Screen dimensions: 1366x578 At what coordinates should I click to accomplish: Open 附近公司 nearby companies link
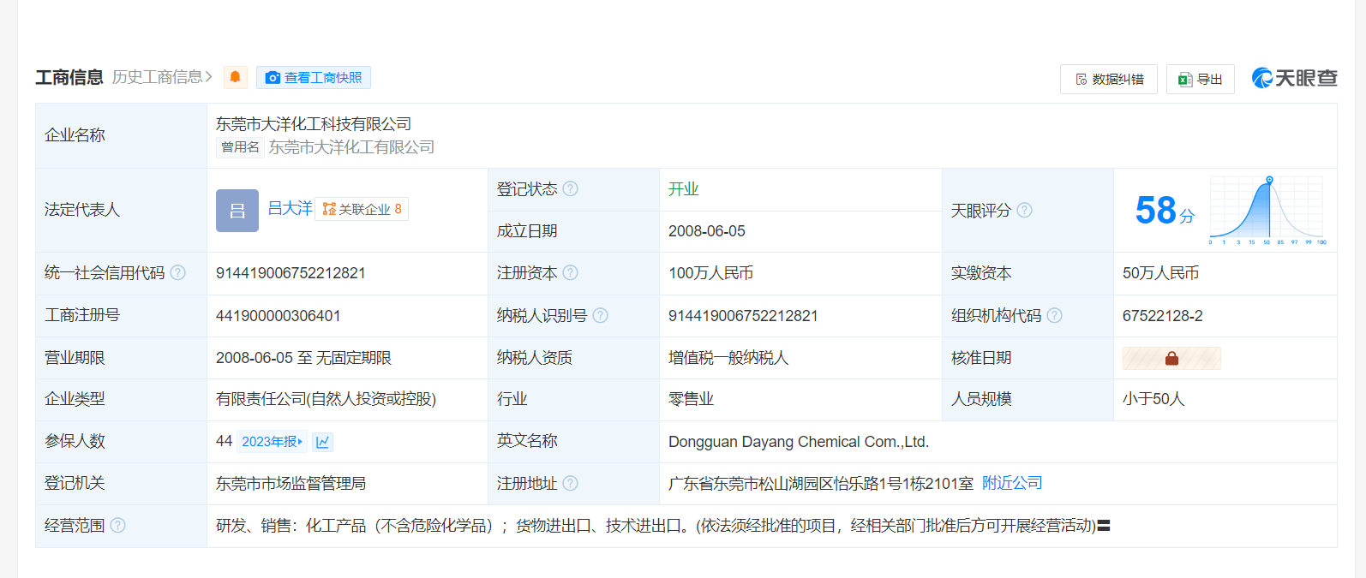[1012, 483]
